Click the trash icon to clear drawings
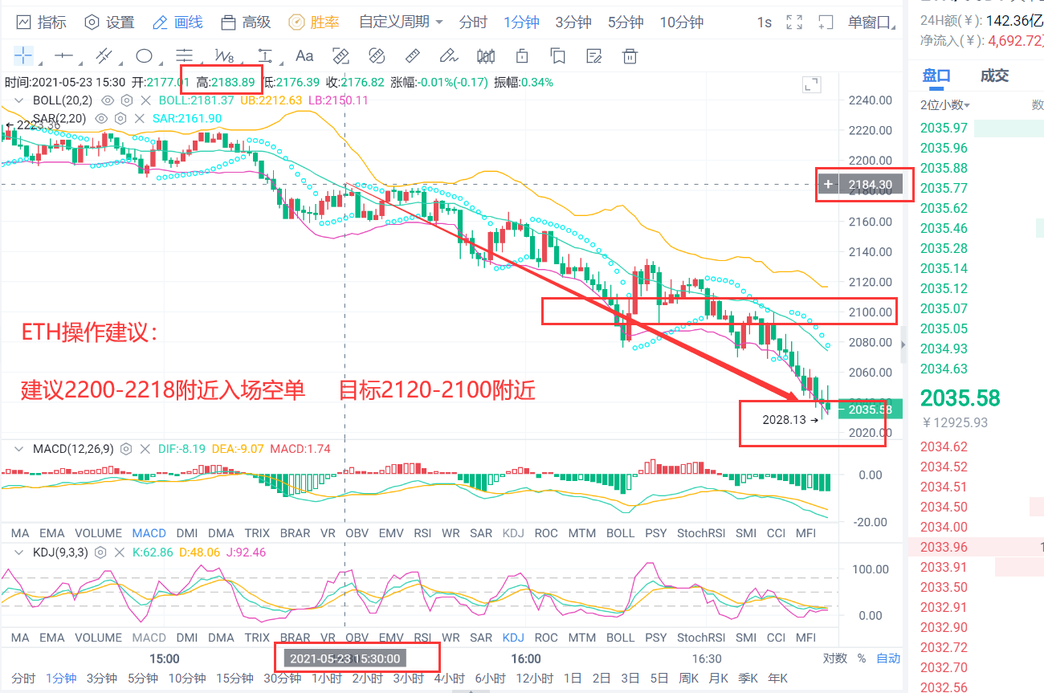This screenshot has width=1044, height=693. click(630, 56)
